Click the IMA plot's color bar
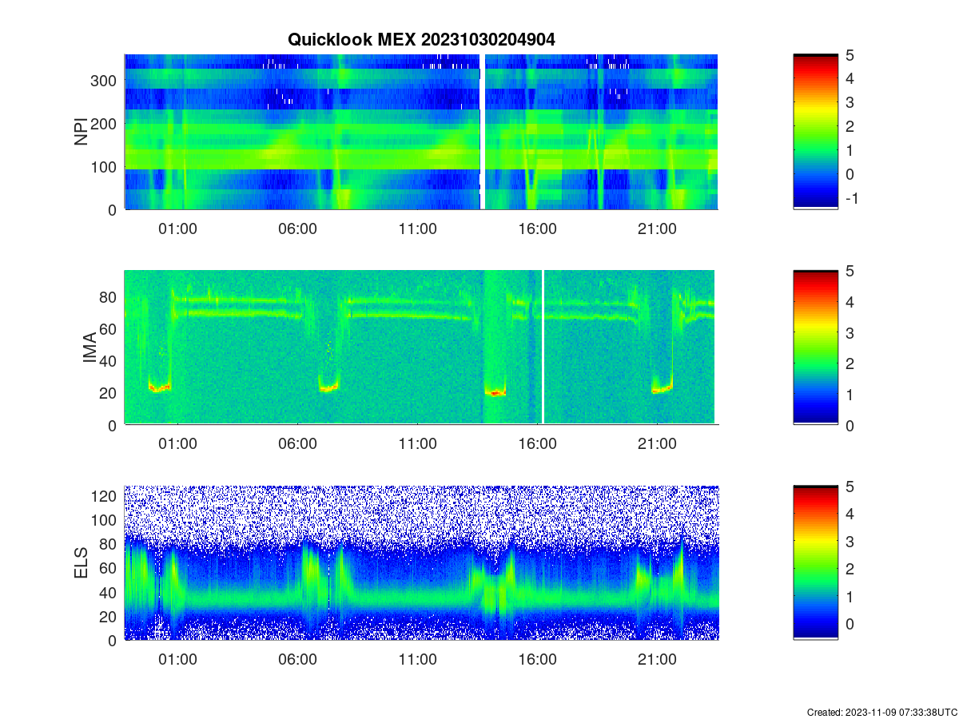Image resolution: width=959 pixels, height=719 pixels. pyautogui.click(x=816, y=348)
